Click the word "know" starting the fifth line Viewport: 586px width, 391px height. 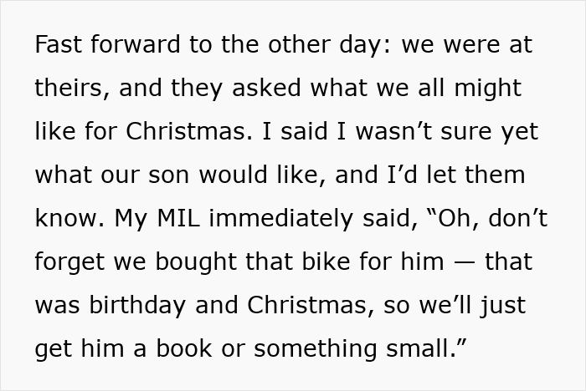(x=64, y=219)
